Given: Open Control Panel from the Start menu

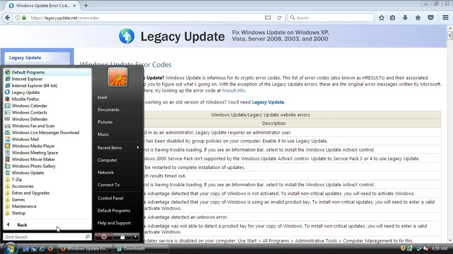Looking at the screenshot, I should (x=117, y=198).
